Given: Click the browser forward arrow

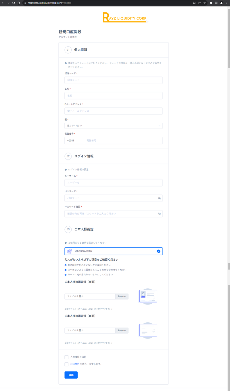Looking at the screenshot, I should pyautogui.click(x=8, y=3).
